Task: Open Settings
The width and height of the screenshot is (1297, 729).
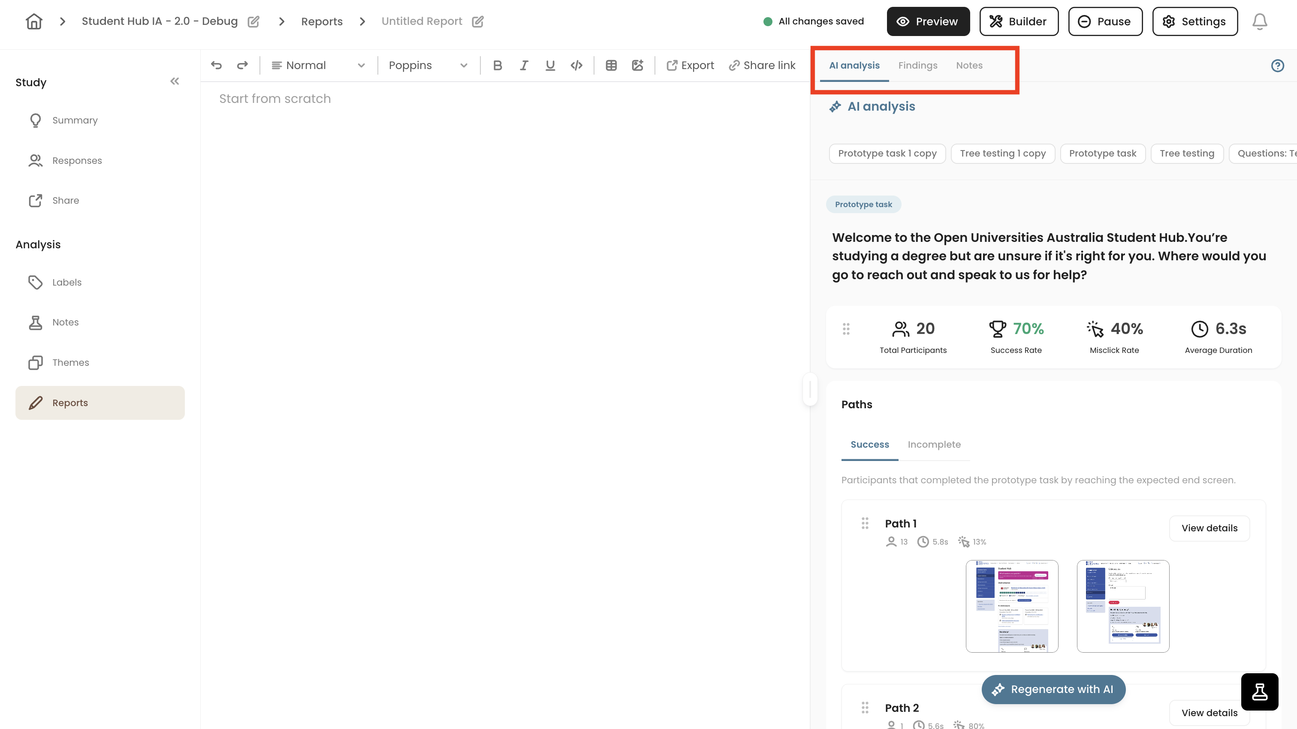Action: point(1194,21)
